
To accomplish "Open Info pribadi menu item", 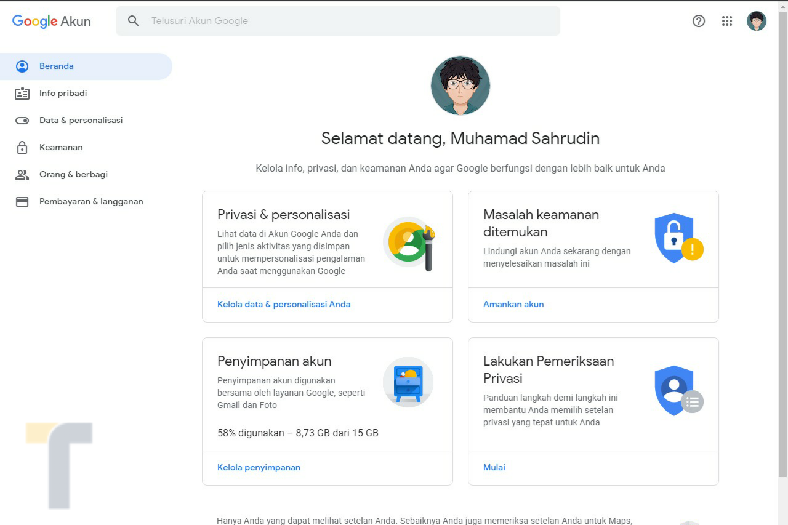I will pos(86,94).
